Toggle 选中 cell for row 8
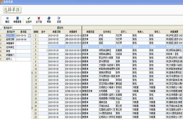The image size is (183, 119). 43,62
